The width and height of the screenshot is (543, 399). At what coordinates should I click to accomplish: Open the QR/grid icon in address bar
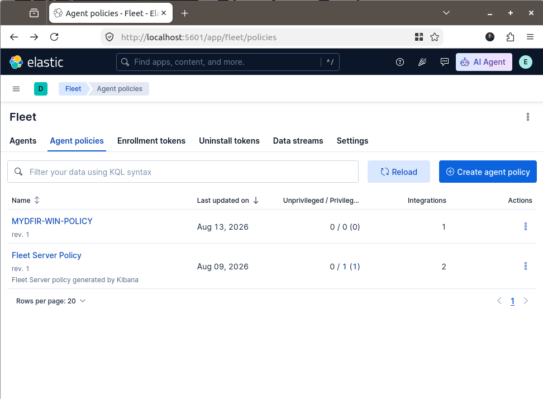point(419,37)
